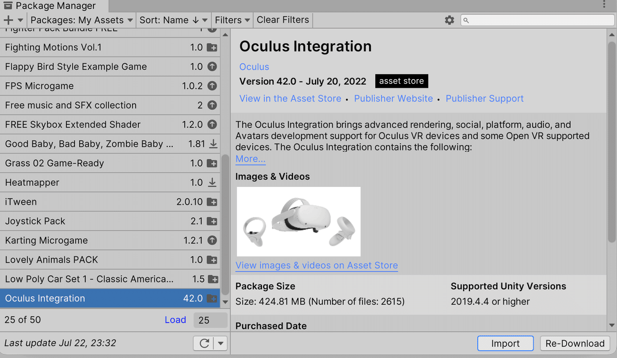
Task: Click the Re-Download button
Action: (575, 344)
